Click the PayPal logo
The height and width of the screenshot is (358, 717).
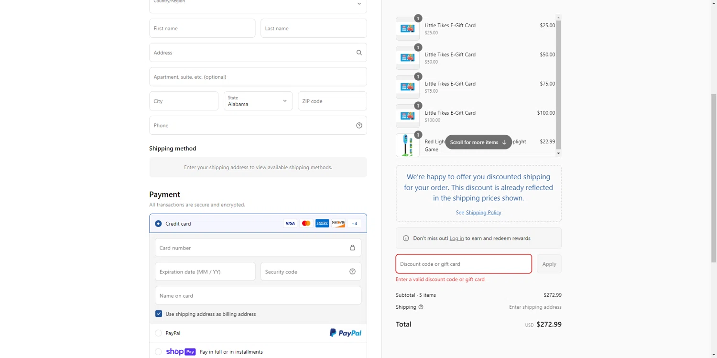346,333
